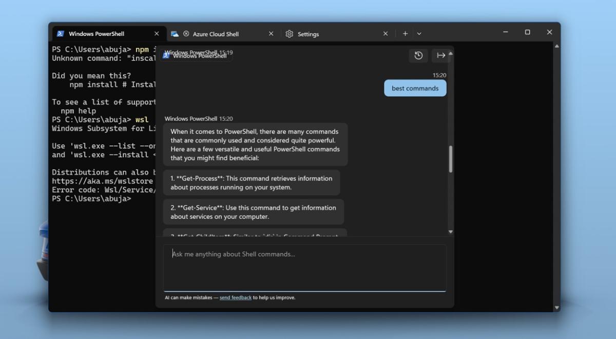Screen dimensions: 616x339
Task: Click the Azure Cloud Shell tab icon
Action: 175,33
